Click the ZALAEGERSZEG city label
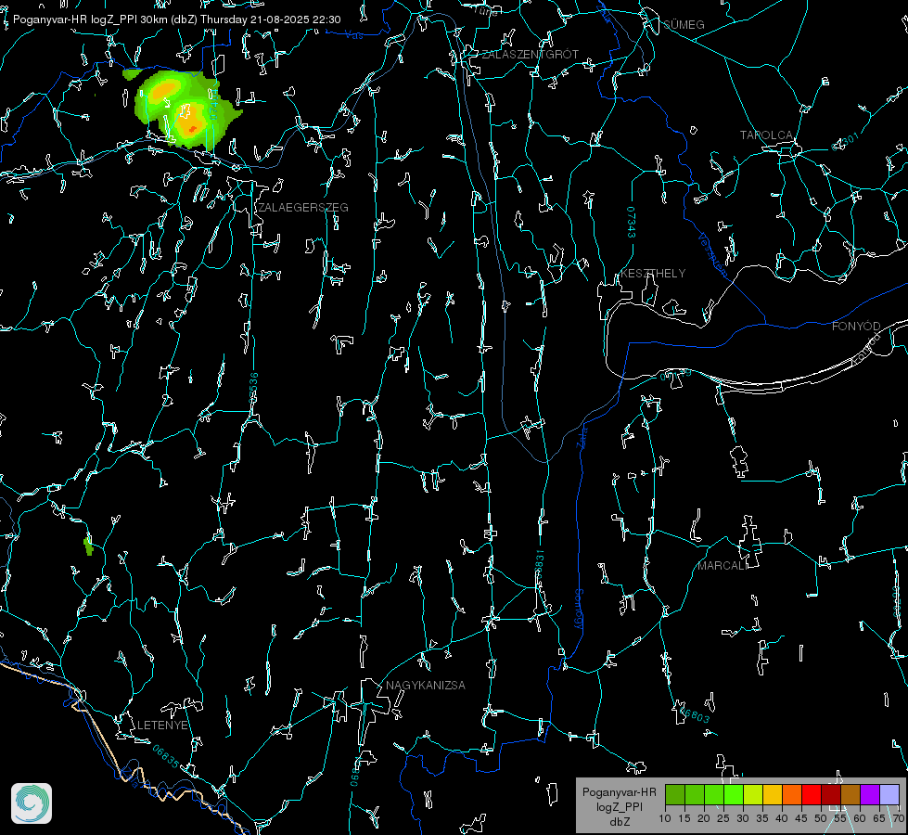This screenshot has width=908, height=835. coord(303,208)
